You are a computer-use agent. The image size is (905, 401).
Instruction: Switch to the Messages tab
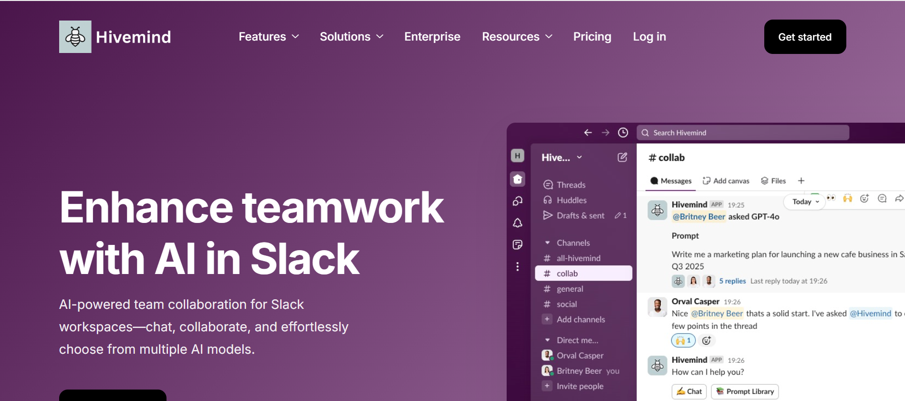pos(671,181)
